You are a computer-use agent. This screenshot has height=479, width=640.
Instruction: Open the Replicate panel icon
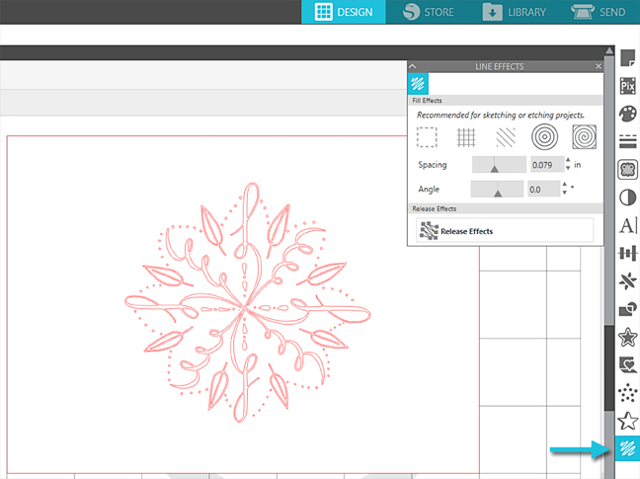tap(628, 281)
